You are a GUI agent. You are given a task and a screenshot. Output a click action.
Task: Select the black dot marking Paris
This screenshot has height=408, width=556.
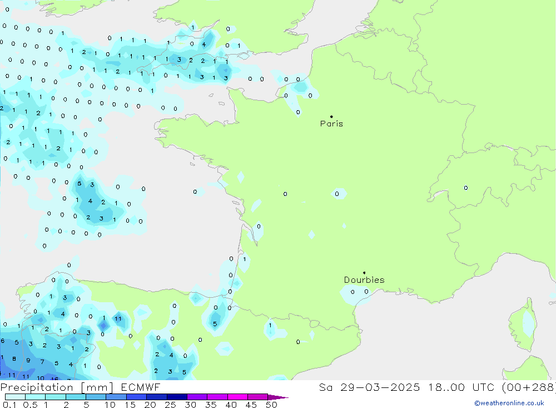coord(331,116)
